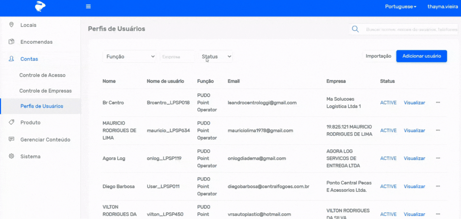Click the Importação button
This screenshot has width=461, height=219.
(x=378, y=56)
